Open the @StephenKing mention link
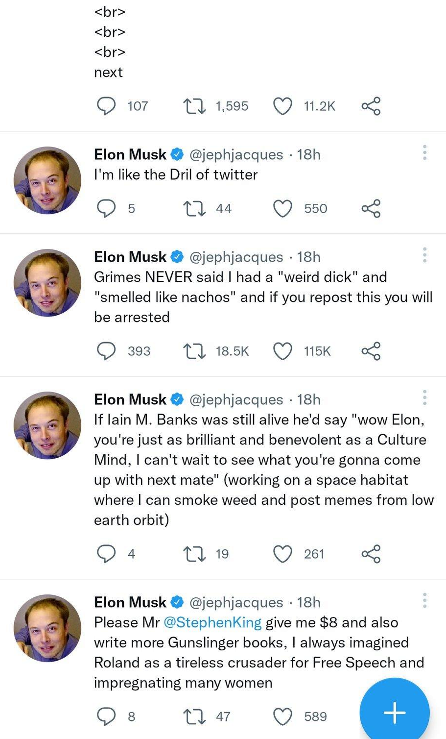 point(212,622)
